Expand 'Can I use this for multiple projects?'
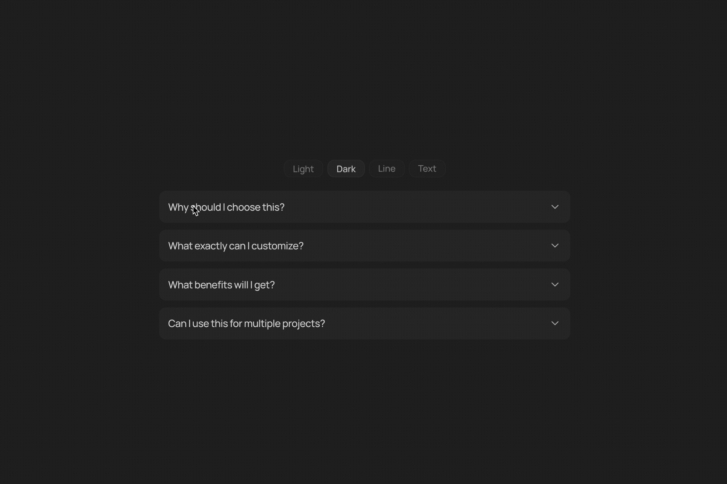 click(x=364, y=323)
